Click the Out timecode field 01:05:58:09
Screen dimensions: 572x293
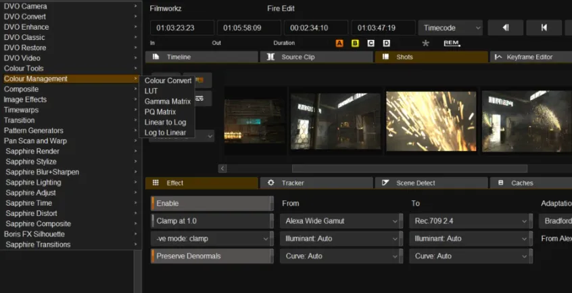[249, 28]
